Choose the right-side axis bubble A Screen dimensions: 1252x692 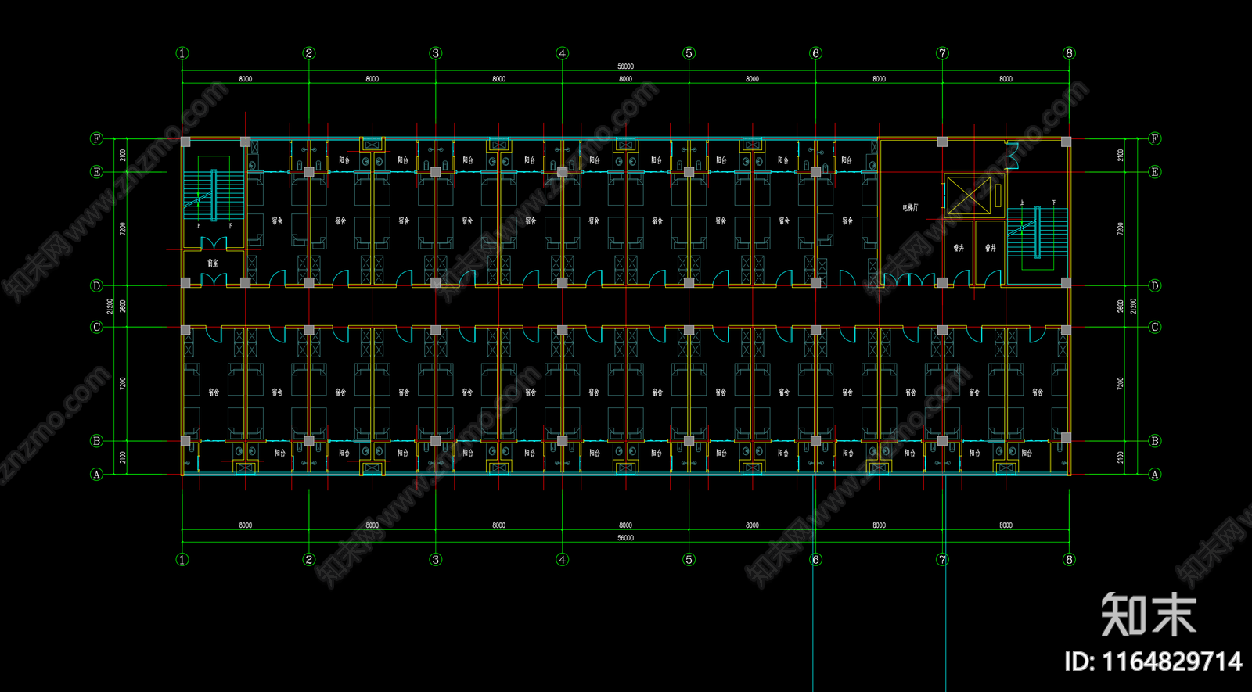pyautogui.click(x=1155, y=475)
